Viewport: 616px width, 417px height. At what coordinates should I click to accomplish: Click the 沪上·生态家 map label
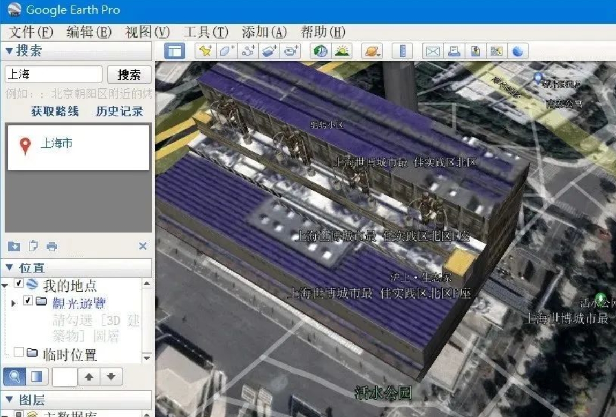pyautogui.click(x=421, y=278)
